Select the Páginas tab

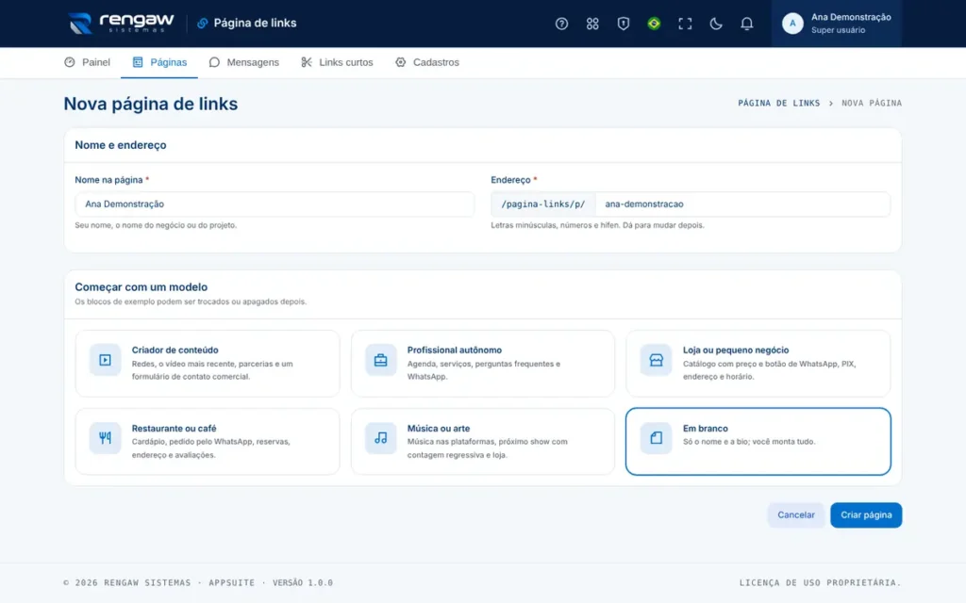coord(158,62)
